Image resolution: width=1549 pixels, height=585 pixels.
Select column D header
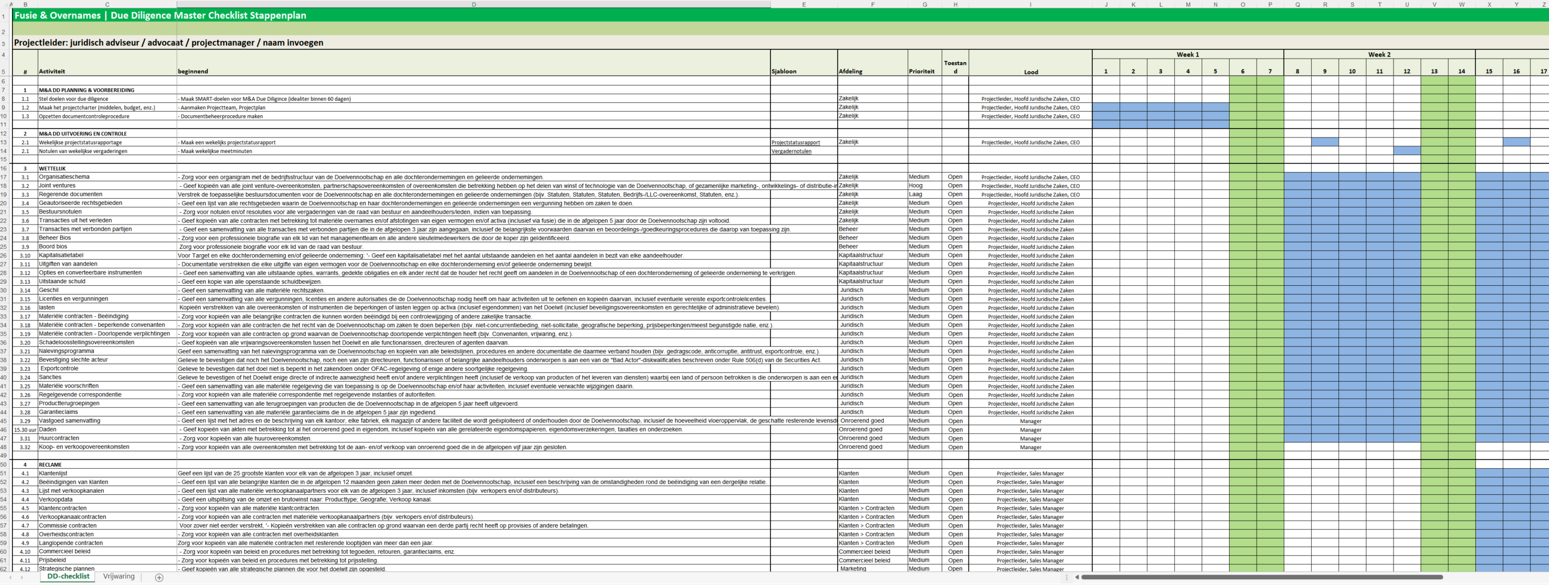point(473,4)
